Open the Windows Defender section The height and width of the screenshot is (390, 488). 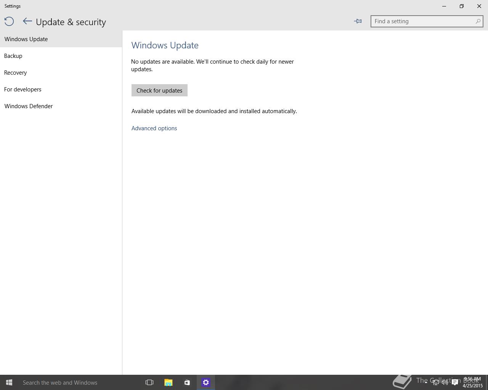tap(61, 106)
